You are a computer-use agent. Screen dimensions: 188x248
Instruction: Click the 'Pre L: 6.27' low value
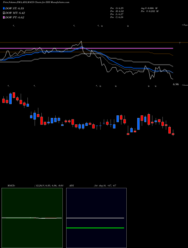(117, 14)
